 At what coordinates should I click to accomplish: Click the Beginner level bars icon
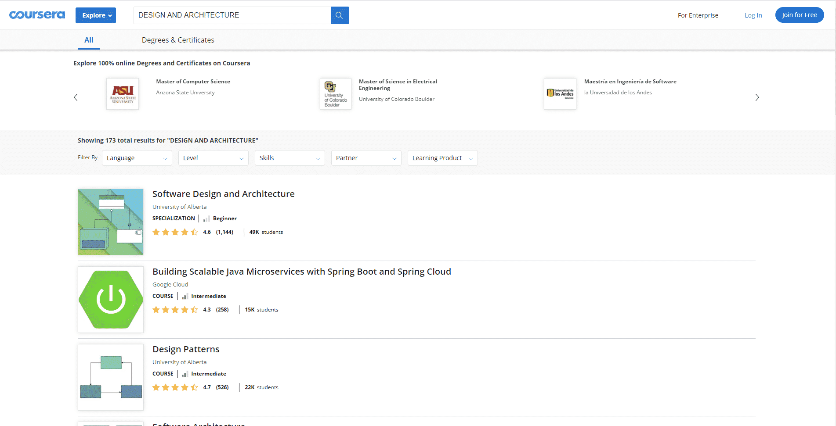point(206,218)
